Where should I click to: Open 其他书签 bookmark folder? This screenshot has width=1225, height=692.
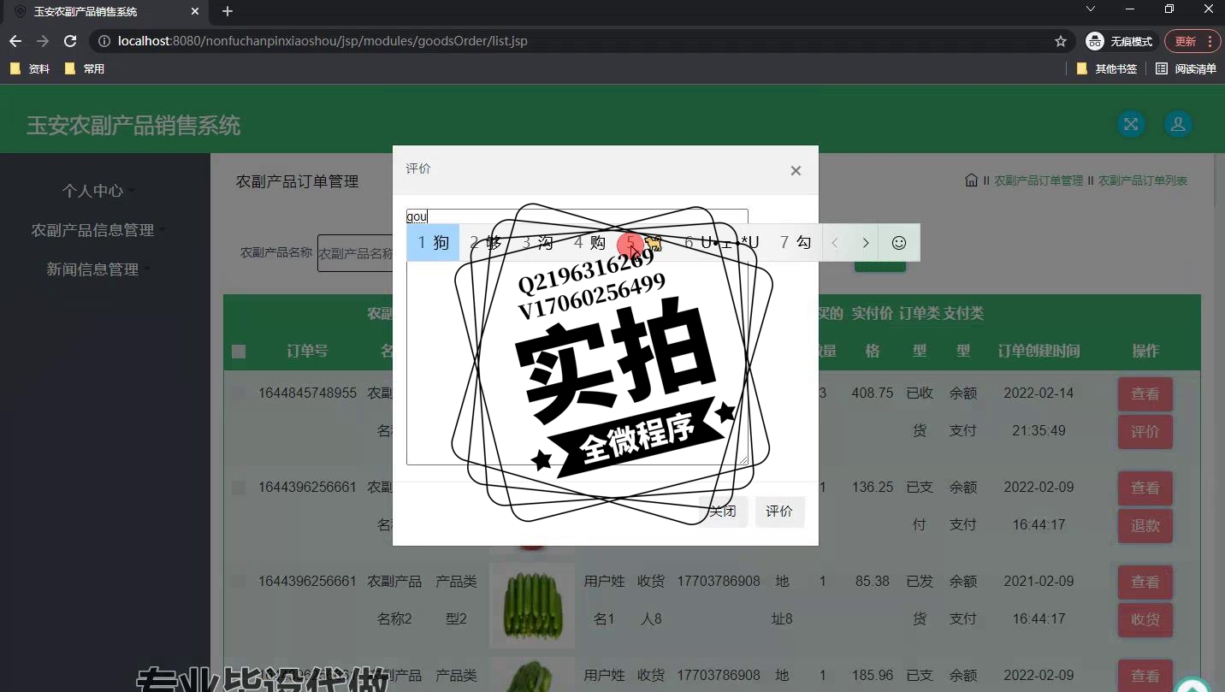point(1107,68)
